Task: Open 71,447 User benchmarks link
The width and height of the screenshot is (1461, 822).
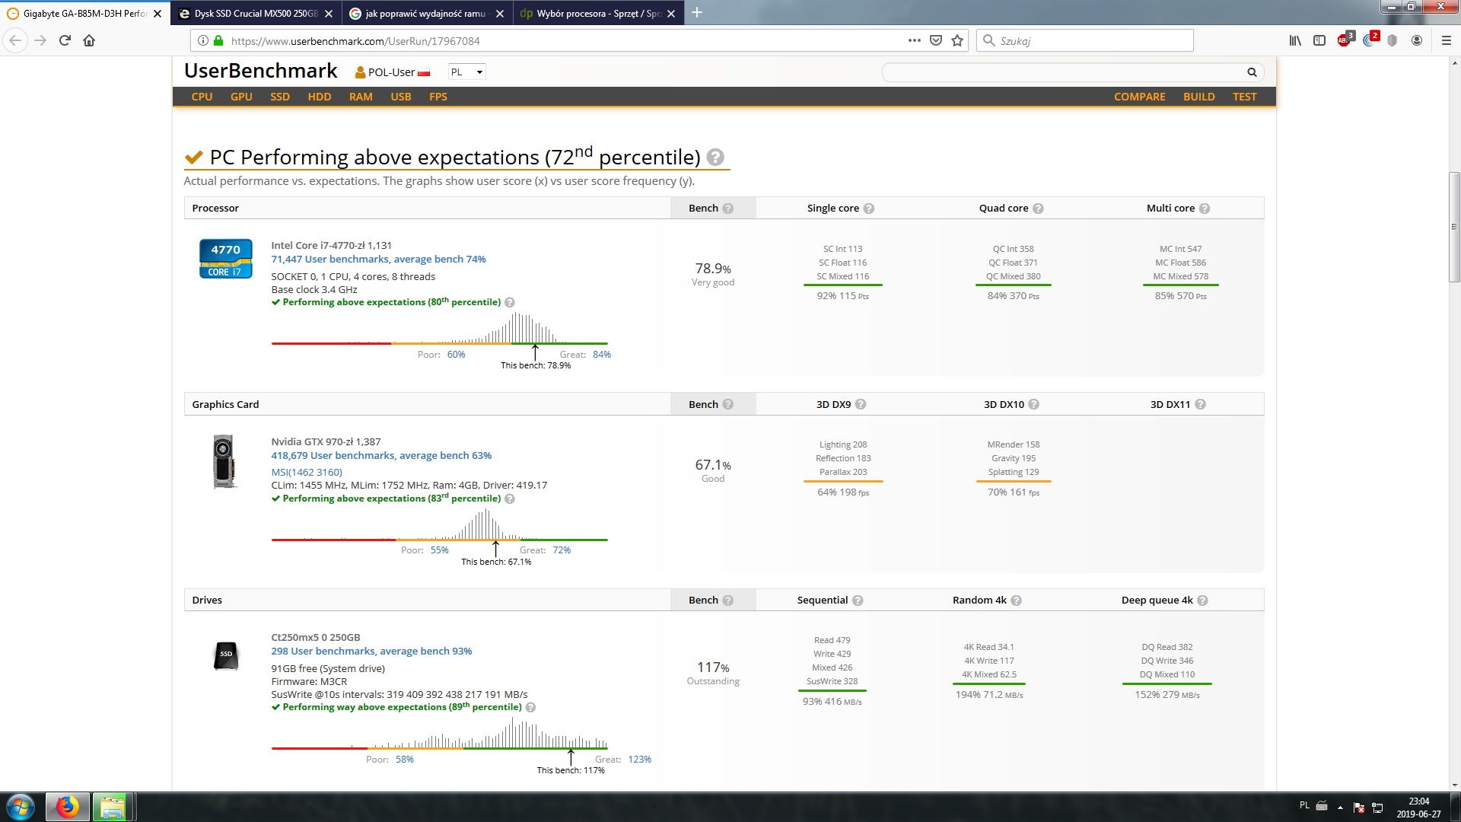Action: click(x=378, y=260)
